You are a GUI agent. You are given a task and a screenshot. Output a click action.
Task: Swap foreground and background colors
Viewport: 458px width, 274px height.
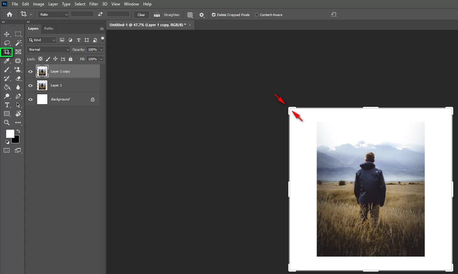18,131
